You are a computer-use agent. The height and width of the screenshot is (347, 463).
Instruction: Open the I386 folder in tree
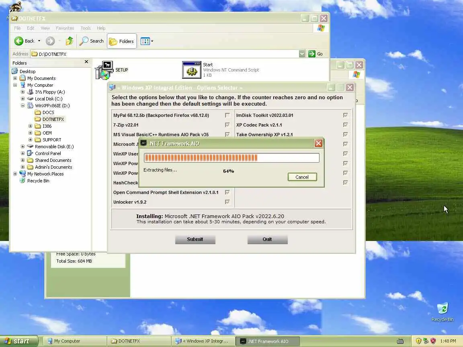click(x=47, y=126)
